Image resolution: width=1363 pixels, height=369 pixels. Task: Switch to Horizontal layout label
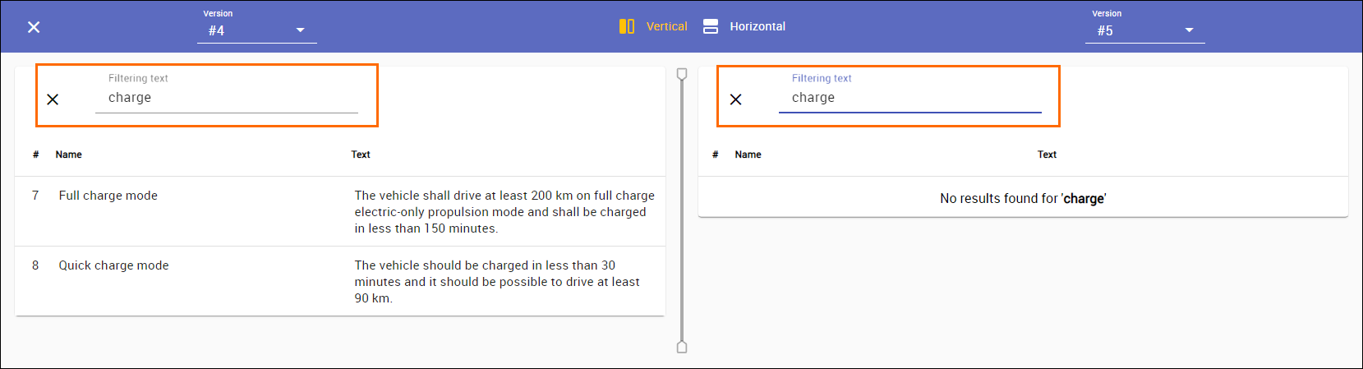(x=757, y=26)
